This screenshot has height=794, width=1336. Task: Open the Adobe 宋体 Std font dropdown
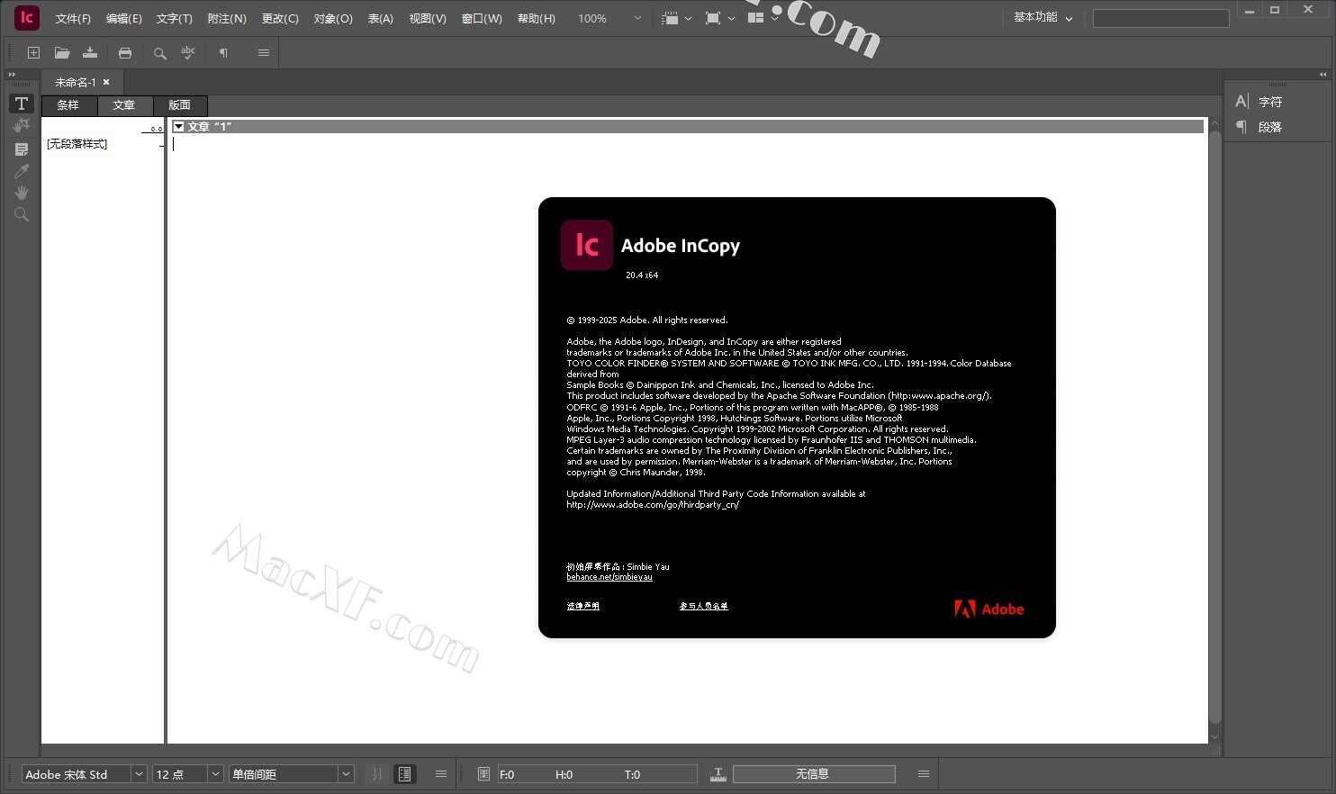pos(139,774)
